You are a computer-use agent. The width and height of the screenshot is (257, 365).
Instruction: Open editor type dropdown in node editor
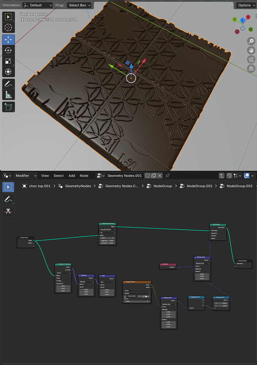(x=7, y=176)
